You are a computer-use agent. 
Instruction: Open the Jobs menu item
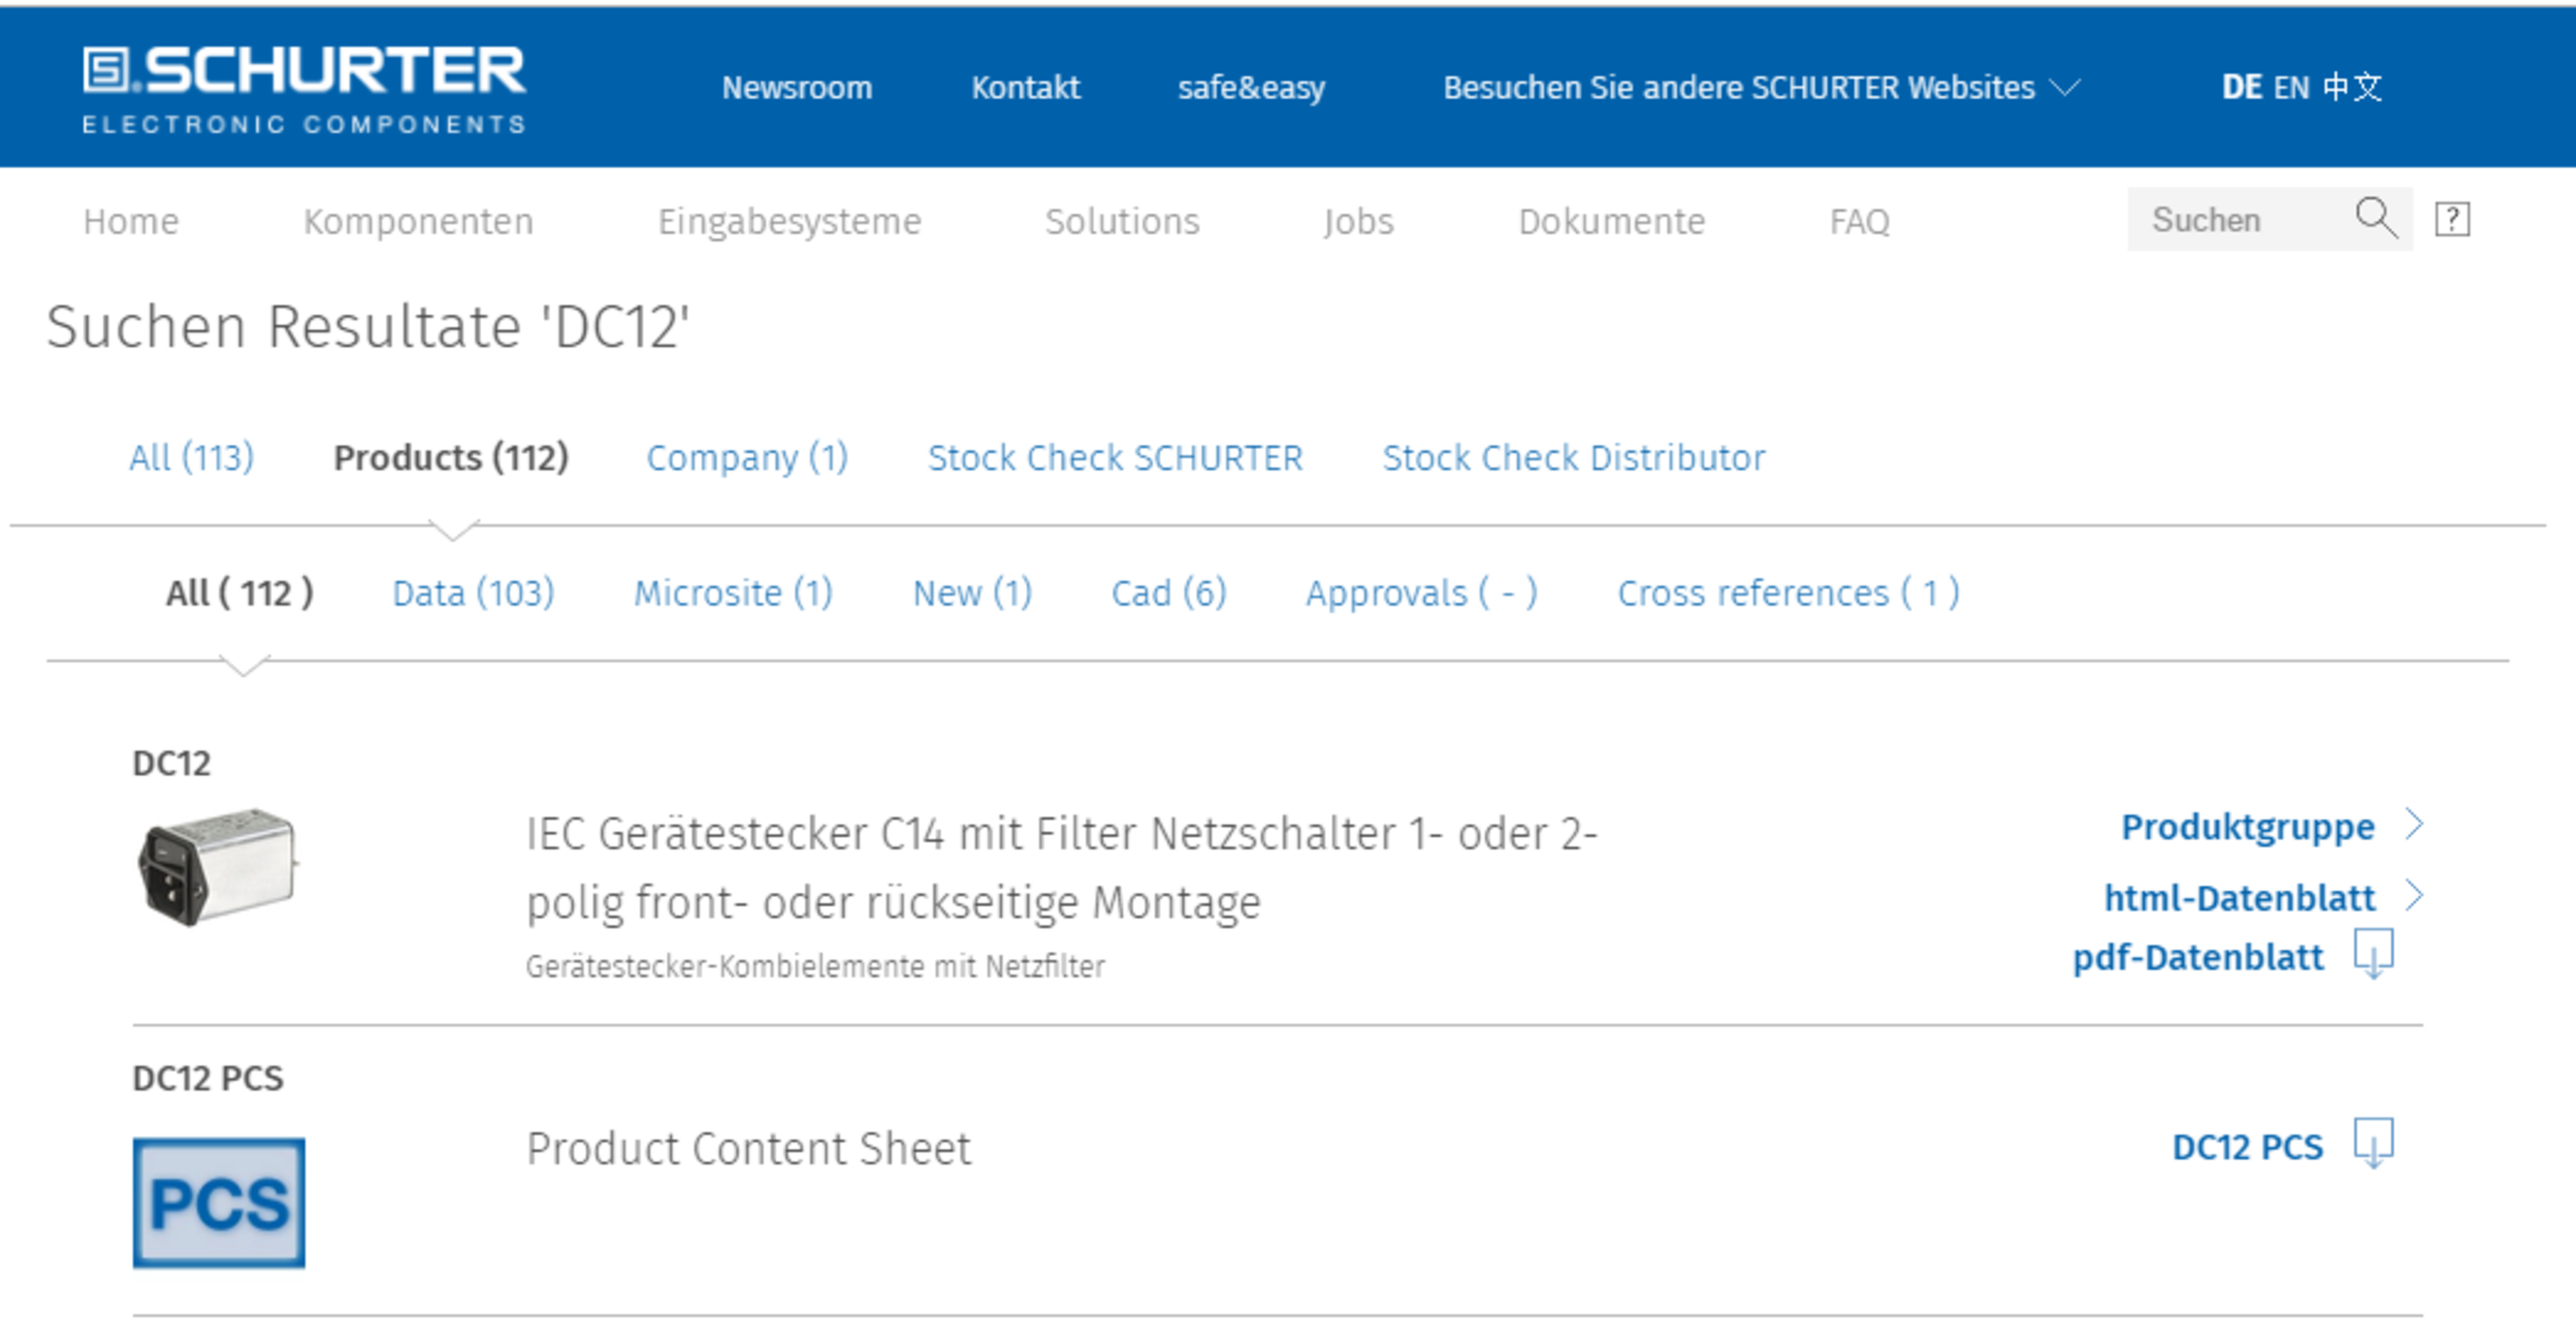(x=1358, y=221)
